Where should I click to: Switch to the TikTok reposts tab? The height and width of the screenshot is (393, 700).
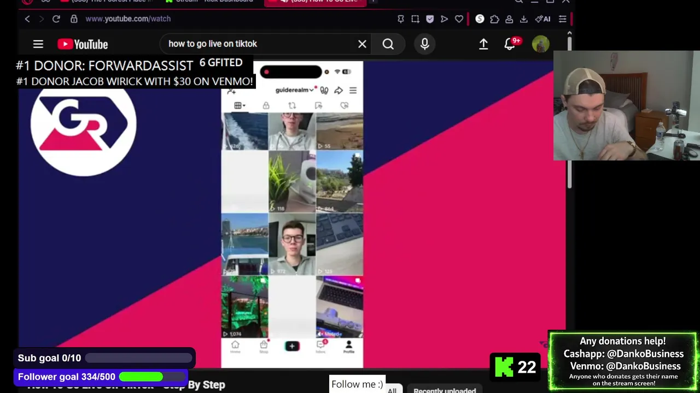click(x=292, y=105)
